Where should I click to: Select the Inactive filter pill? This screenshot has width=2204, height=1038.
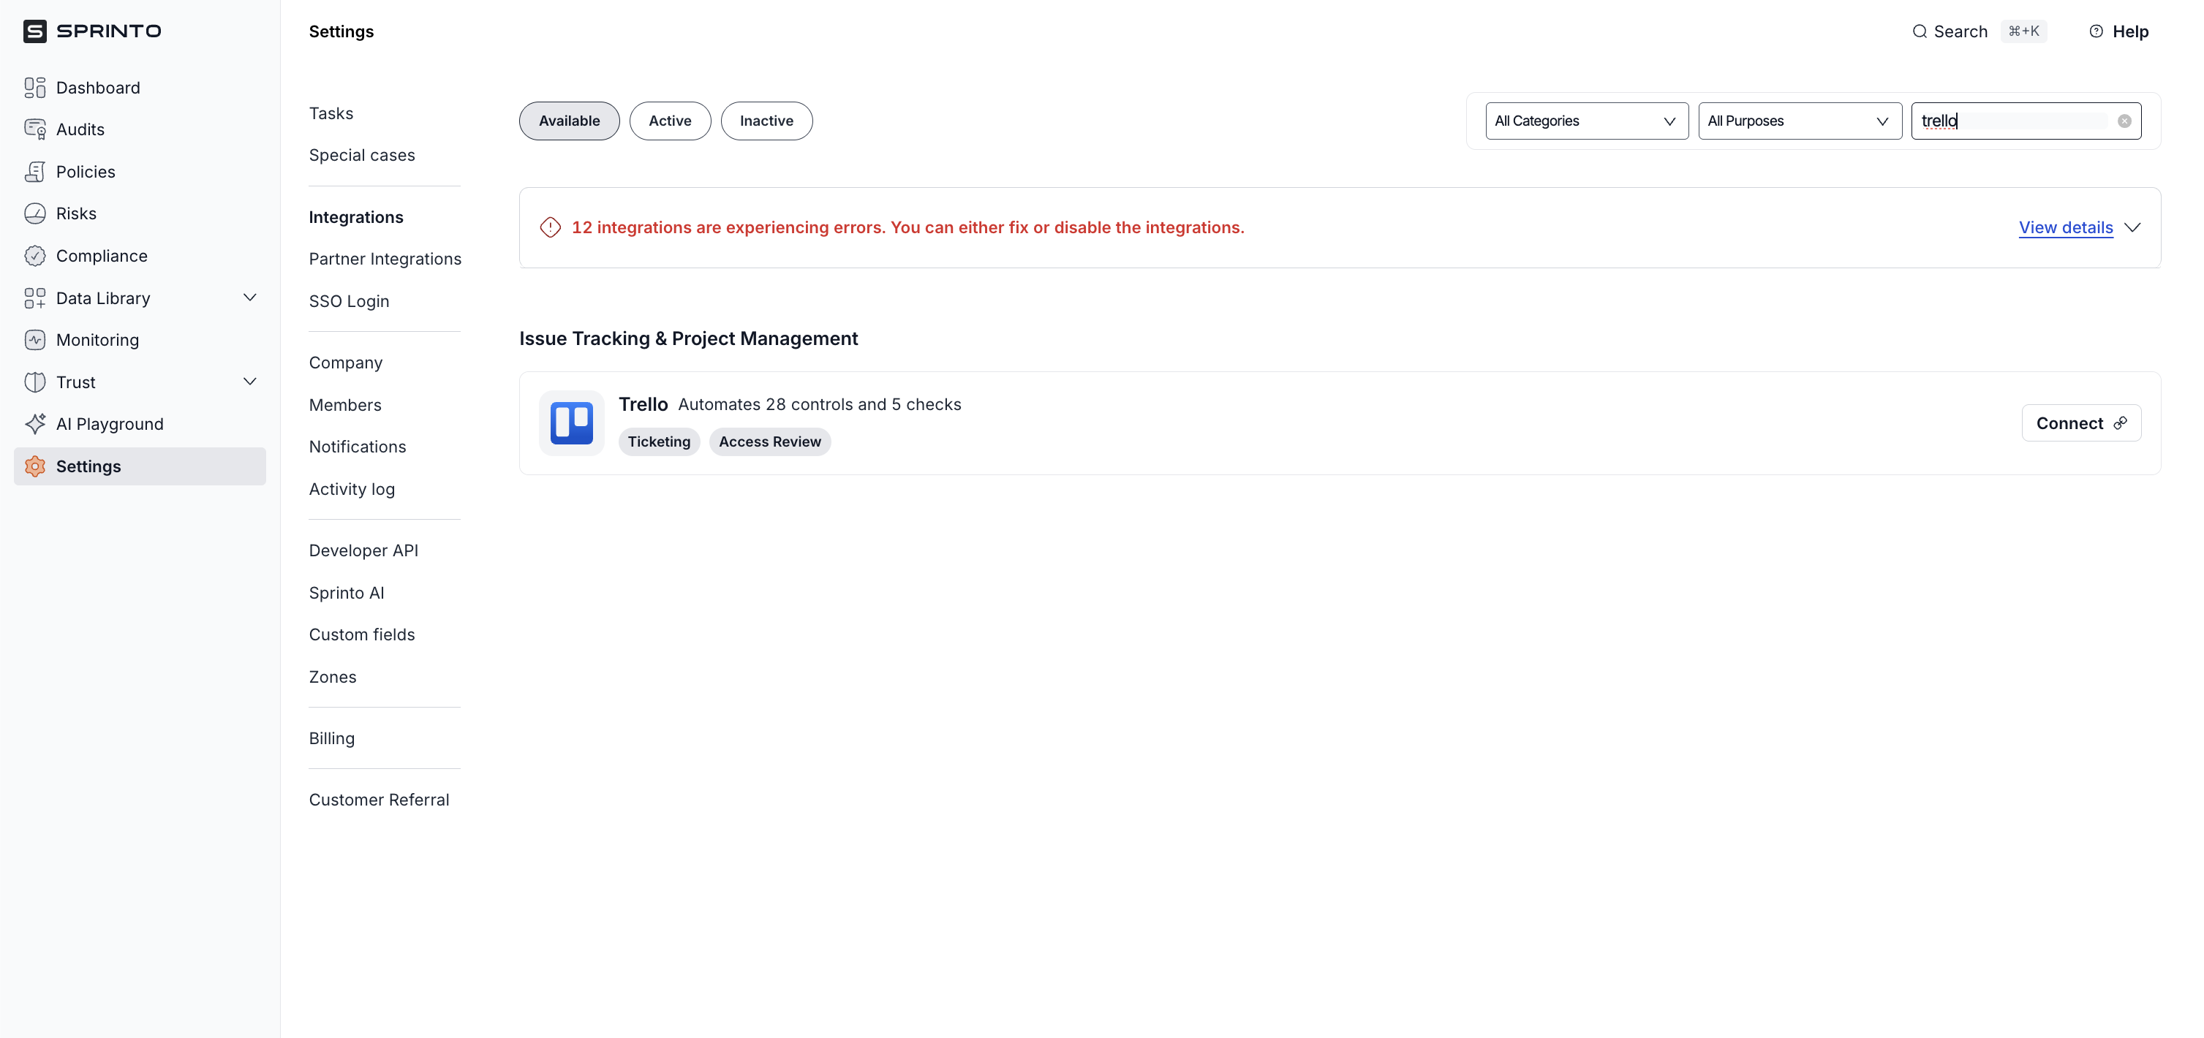tap(766, 121)
